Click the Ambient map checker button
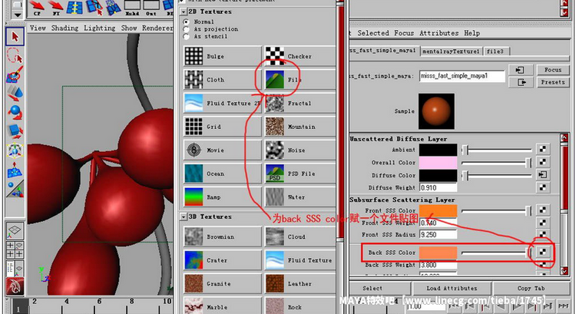 (542, 149)
